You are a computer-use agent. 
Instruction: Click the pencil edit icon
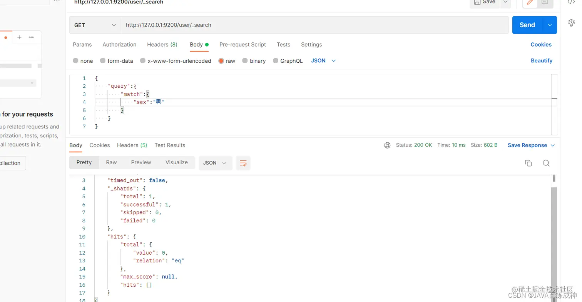click(x=530, y=2)
